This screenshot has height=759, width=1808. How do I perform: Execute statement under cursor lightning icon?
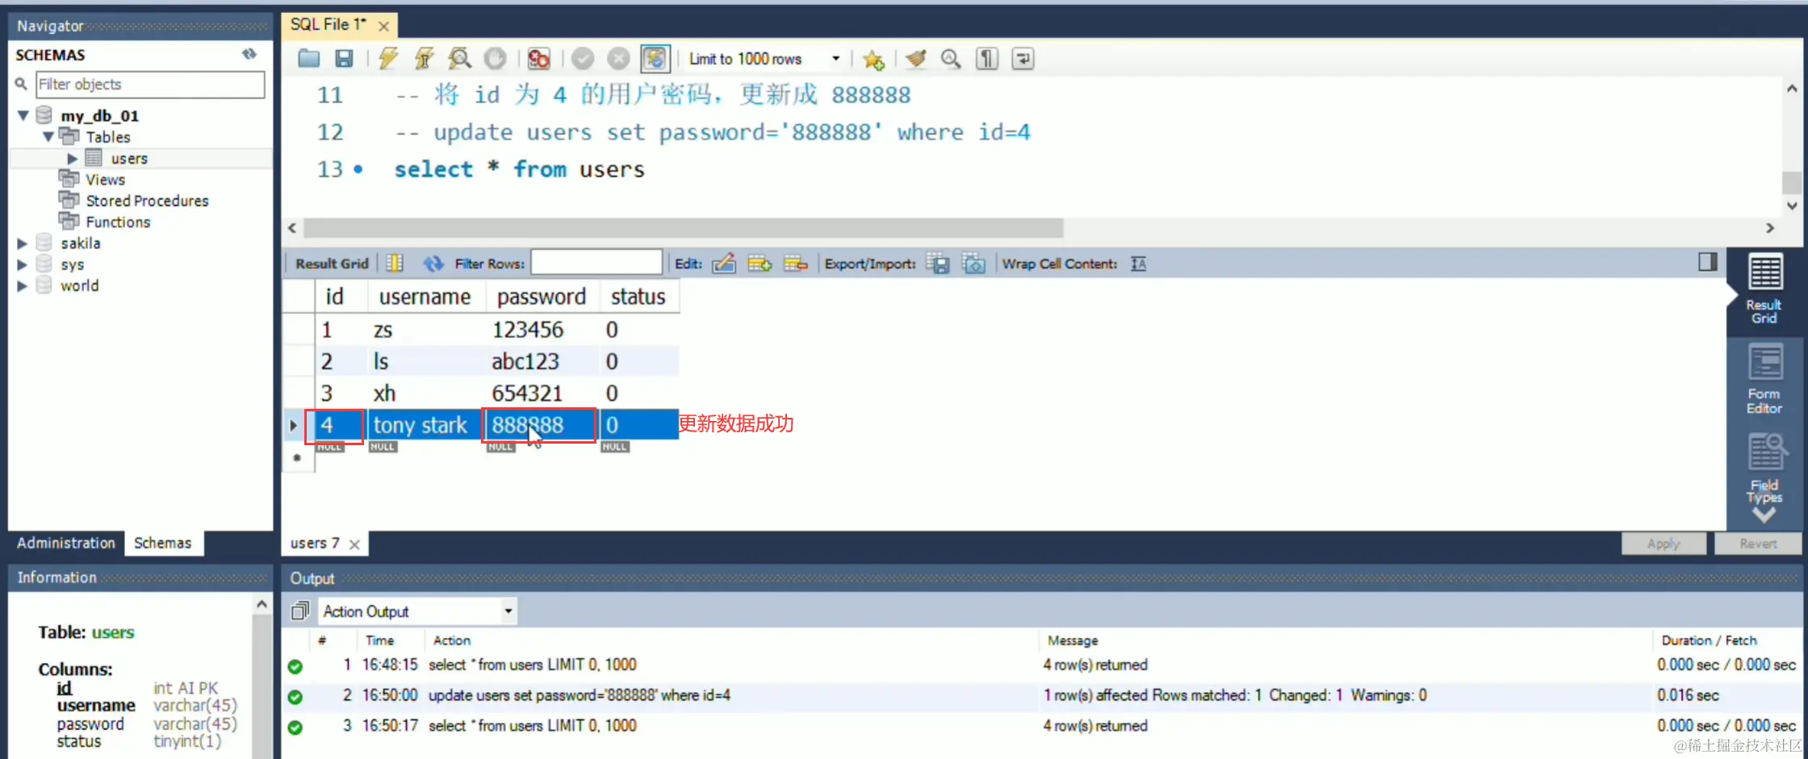[424, 58]
